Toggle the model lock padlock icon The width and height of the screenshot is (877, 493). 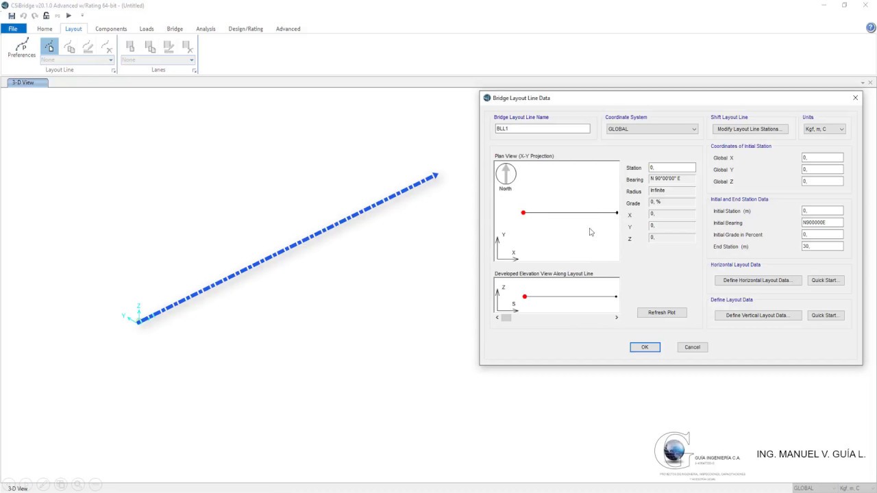46,16
